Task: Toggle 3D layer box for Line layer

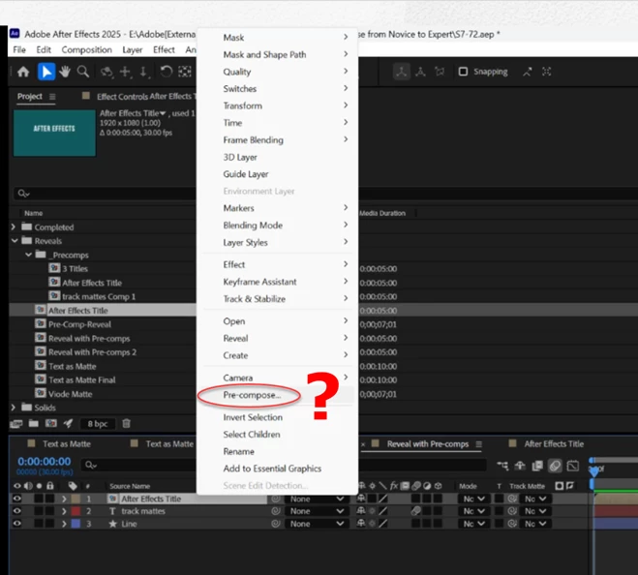Action: click(x=438, y=524)
